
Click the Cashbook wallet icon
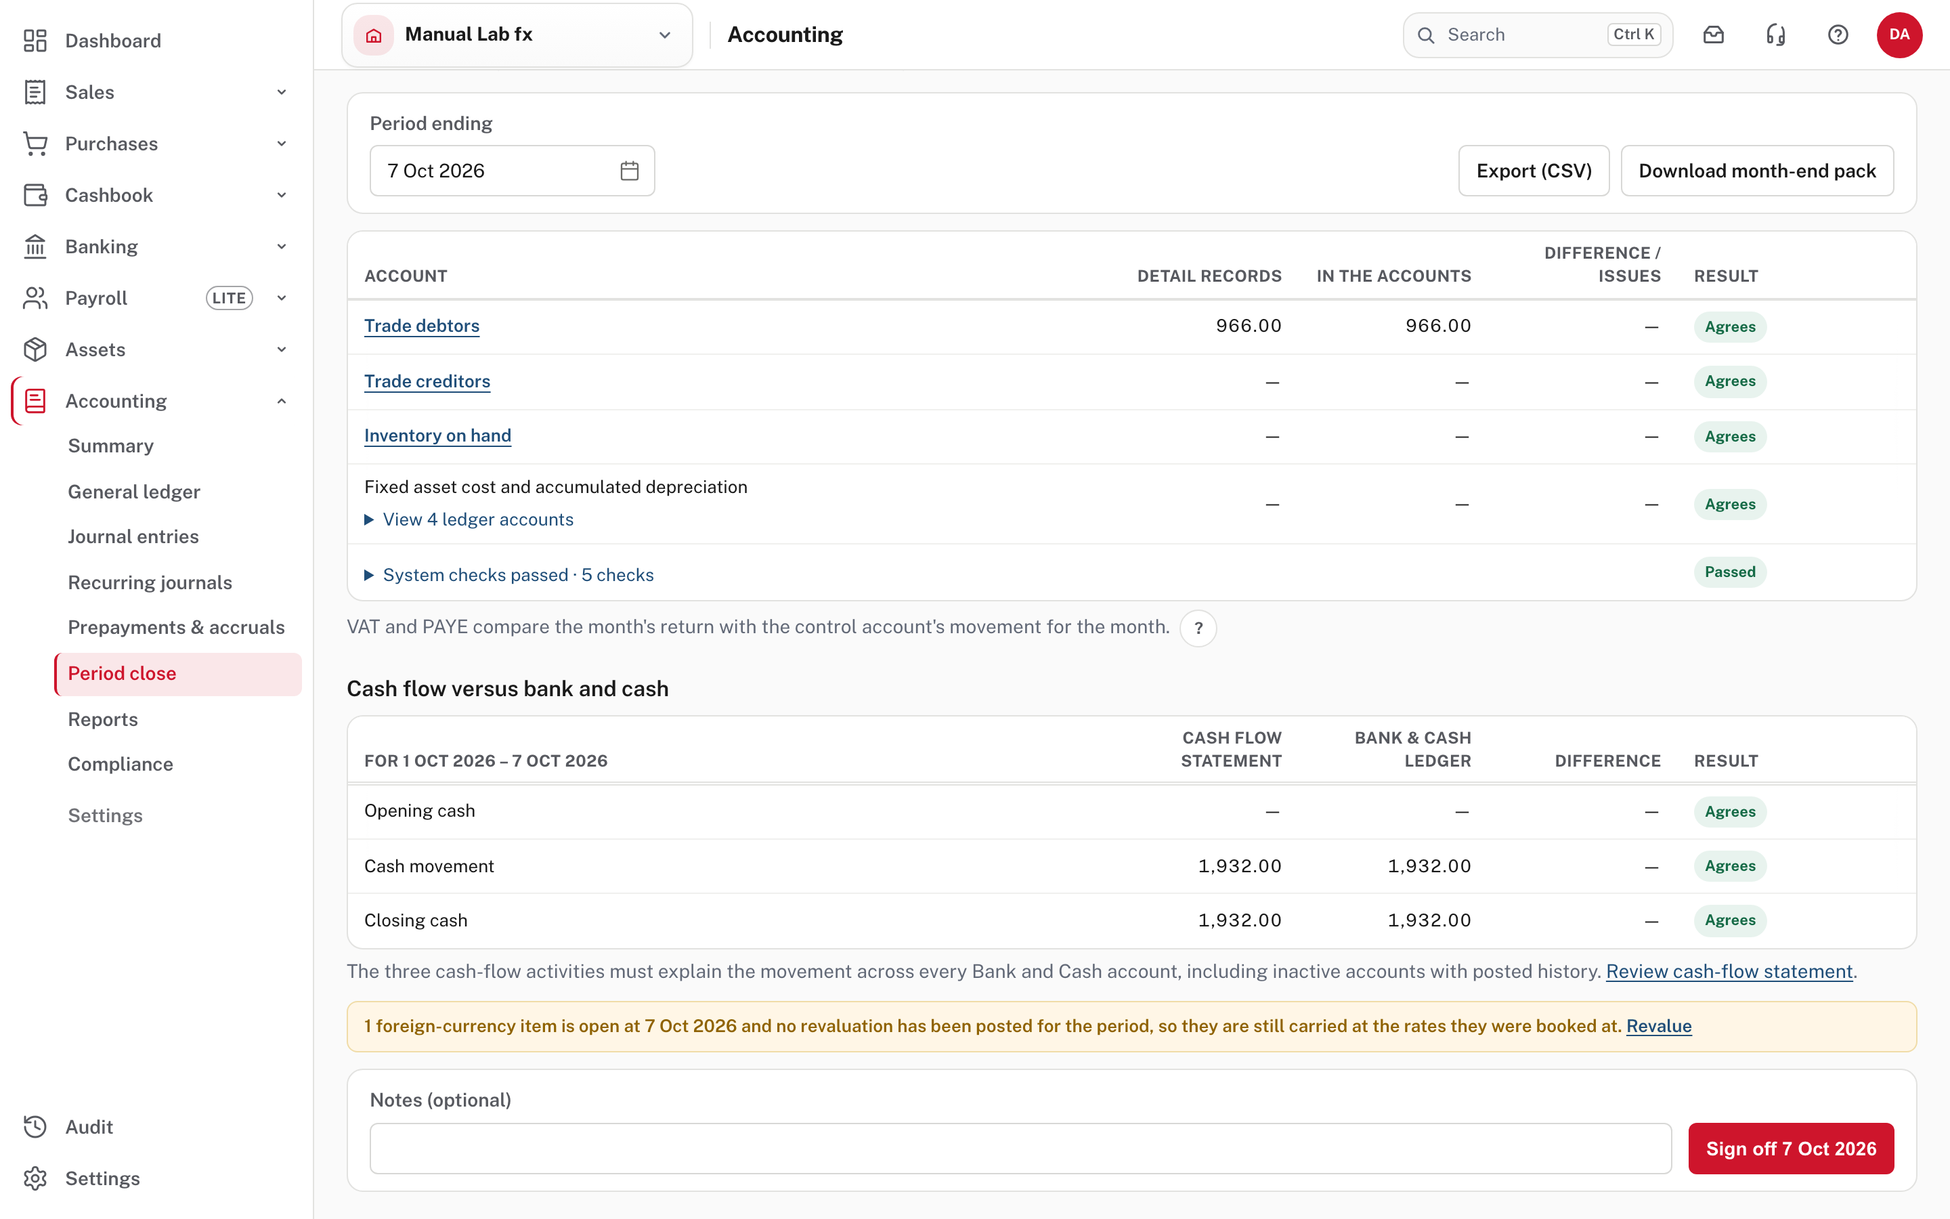click(35, 195)
